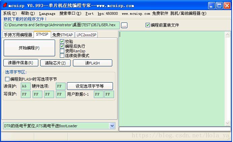The image size is (233, 142).
Task: Enable the 连续烧录模式 checkbox
Action: click(x=62, y=56)
